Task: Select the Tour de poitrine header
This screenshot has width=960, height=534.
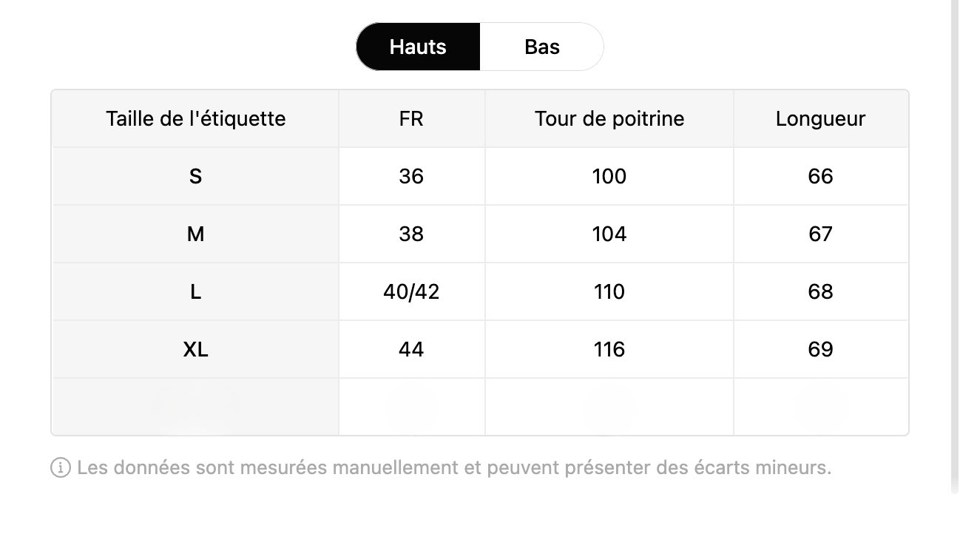Action: (609, 118)
